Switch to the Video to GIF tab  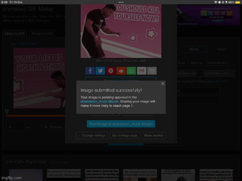[15, 34]
